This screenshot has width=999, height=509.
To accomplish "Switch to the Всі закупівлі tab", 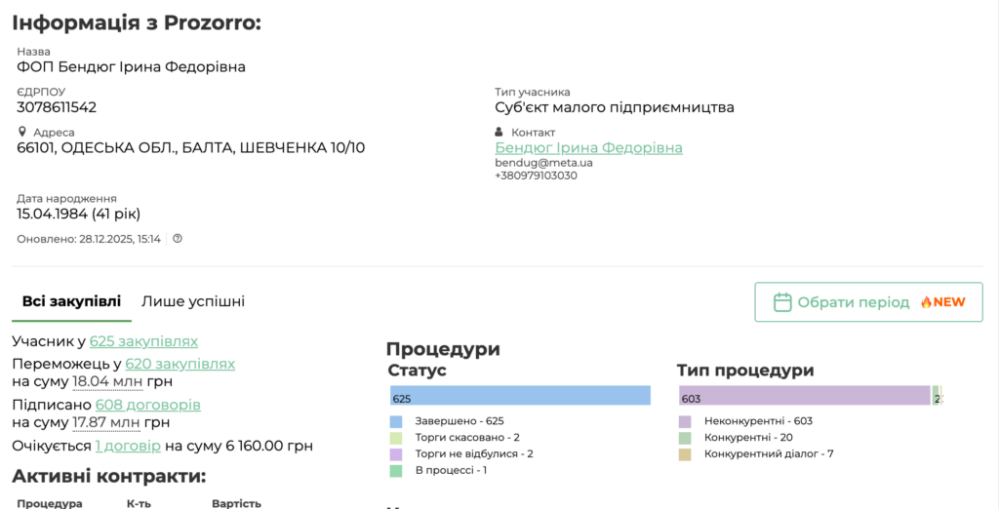I will tap(71, 301).
